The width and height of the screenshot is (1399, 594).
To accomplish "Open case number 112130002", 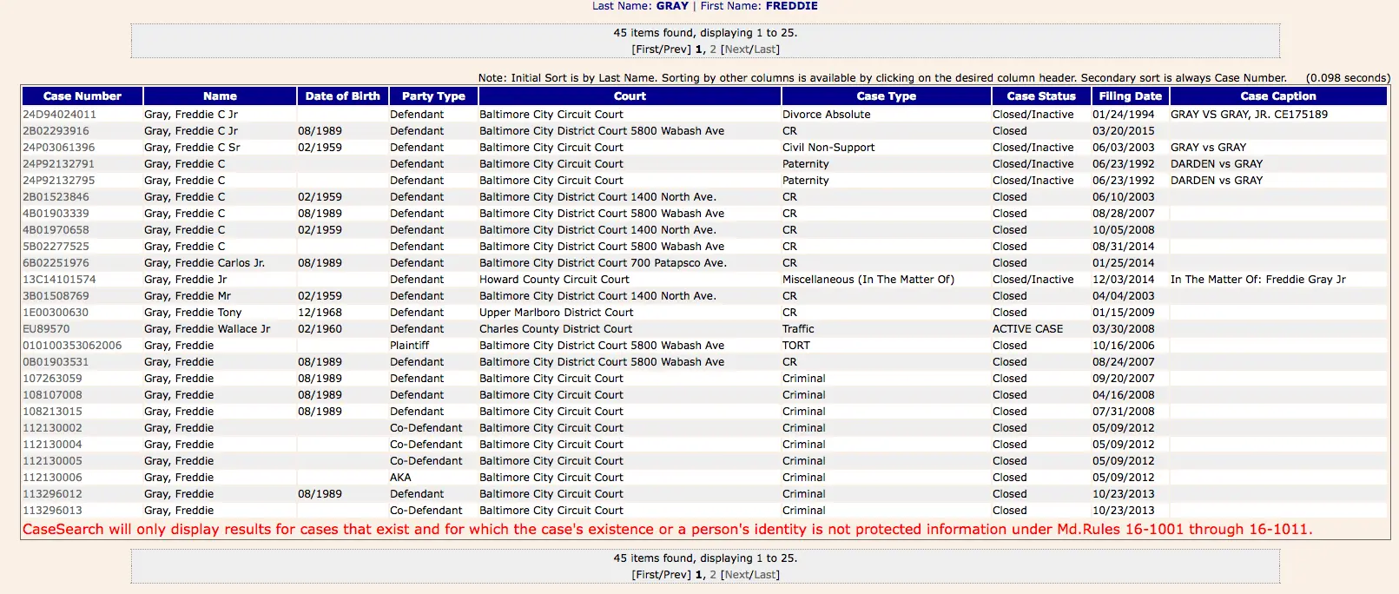I will (x=52, y=428).
